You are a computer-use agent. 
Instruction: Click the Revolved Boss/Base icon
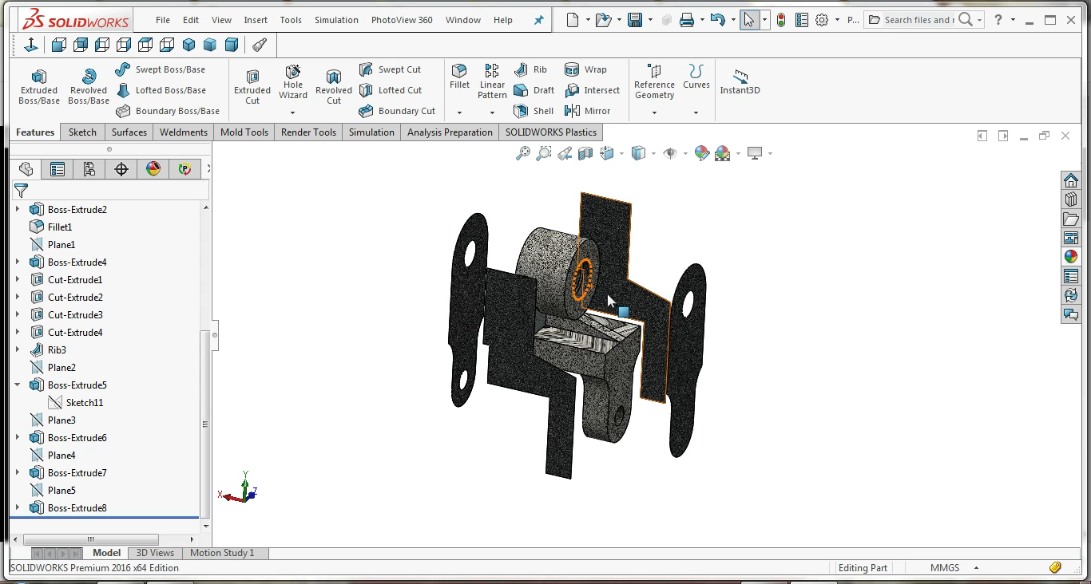89,86
